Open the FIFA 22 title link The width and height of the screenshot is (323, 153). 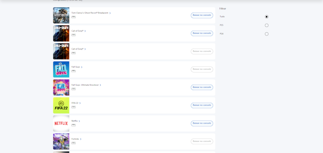coord(75,103)
